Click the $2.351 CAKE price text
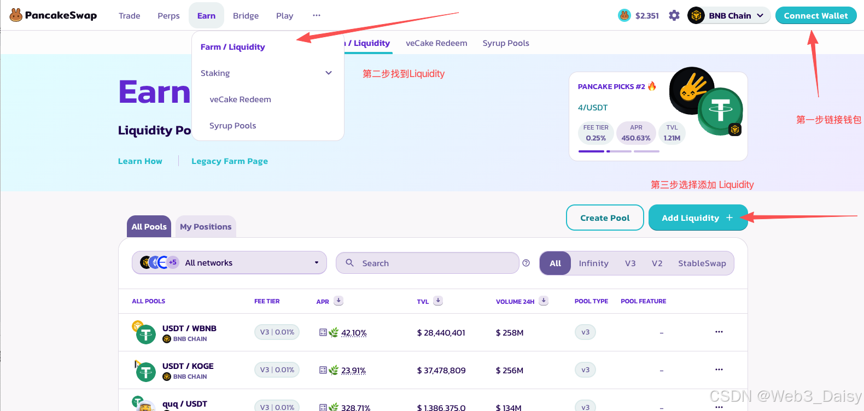The height and width of the screenshot is (411, 864). [647, 16]
